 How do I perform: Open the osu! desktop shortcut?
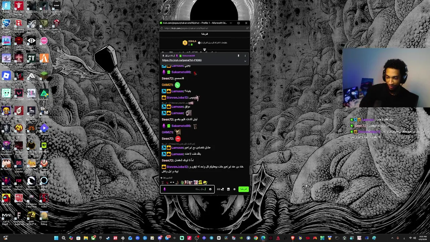[x=44, y=43]
